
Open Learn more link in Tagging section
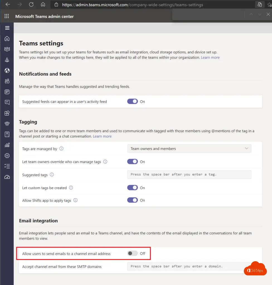pos(102,136)
